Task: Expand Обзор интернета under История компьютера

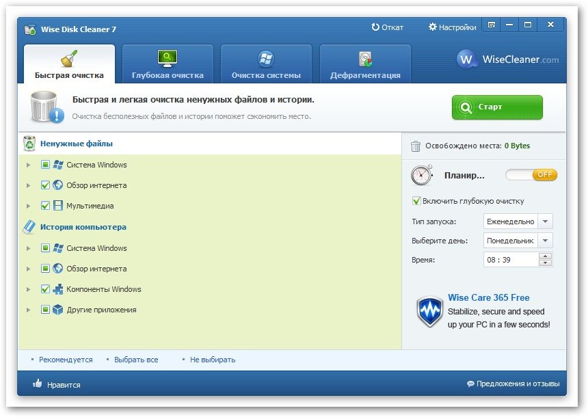Action: coord(29,269)
